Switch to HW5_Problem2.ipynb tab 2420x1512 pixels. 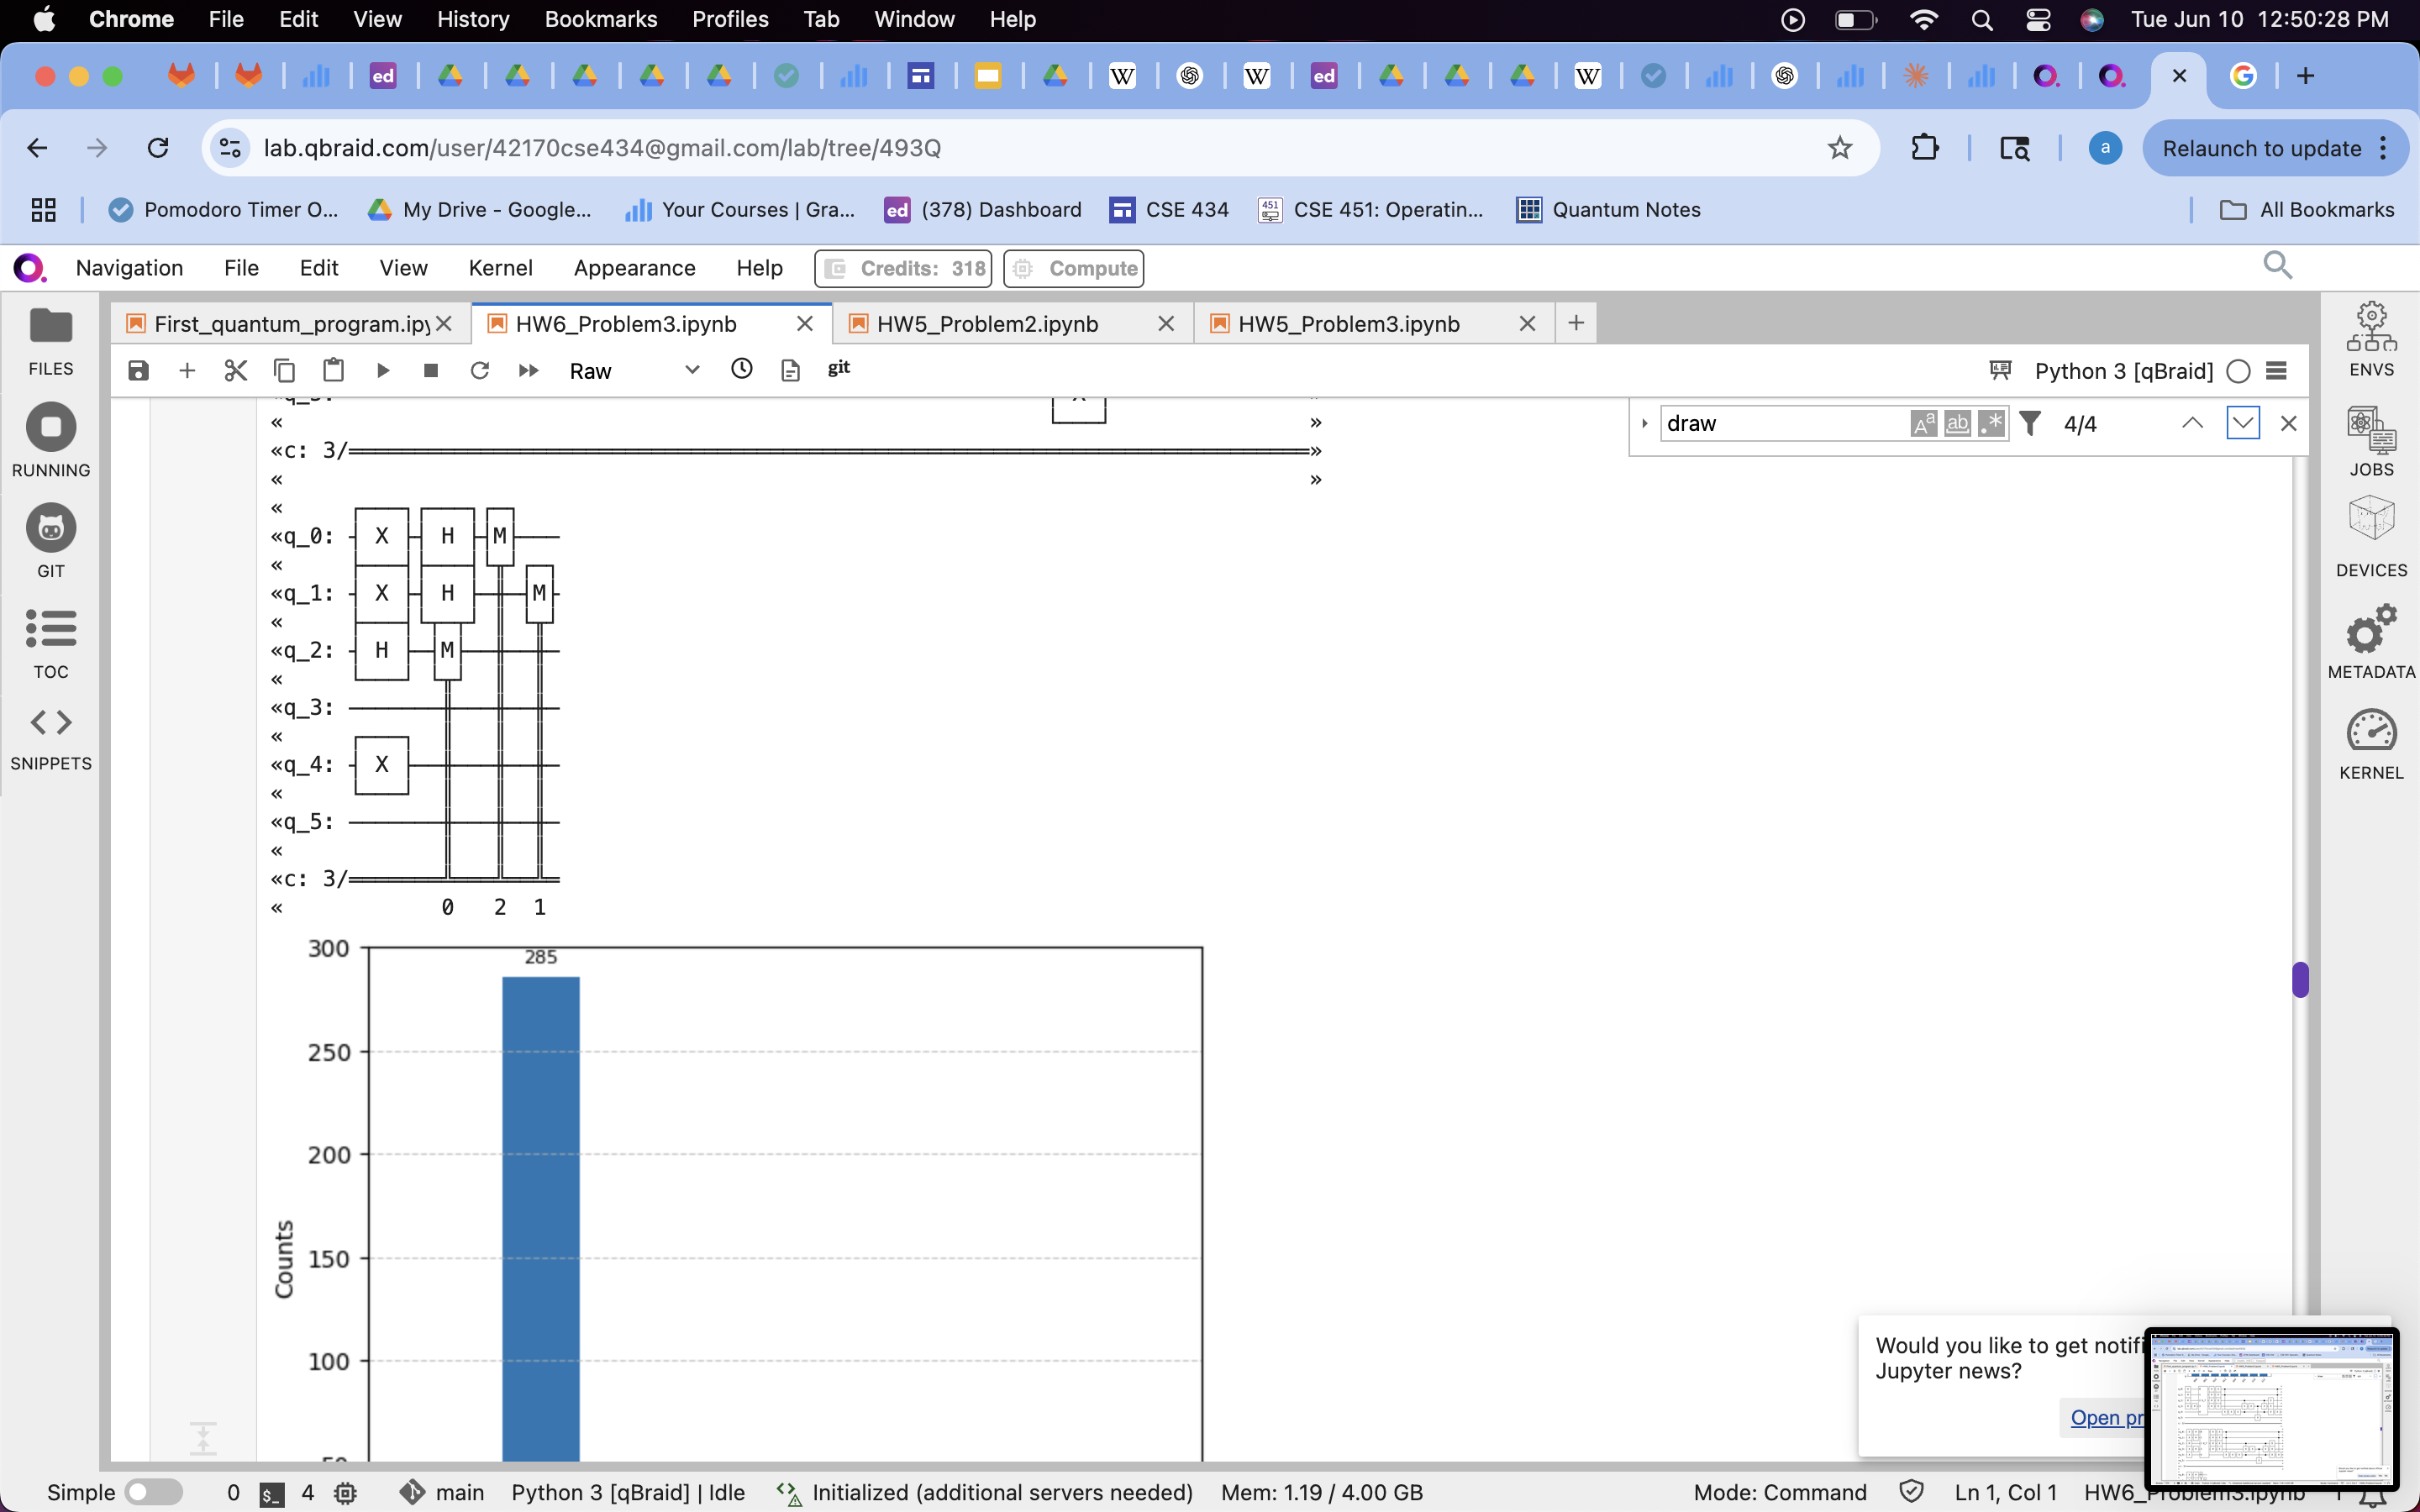987,324
